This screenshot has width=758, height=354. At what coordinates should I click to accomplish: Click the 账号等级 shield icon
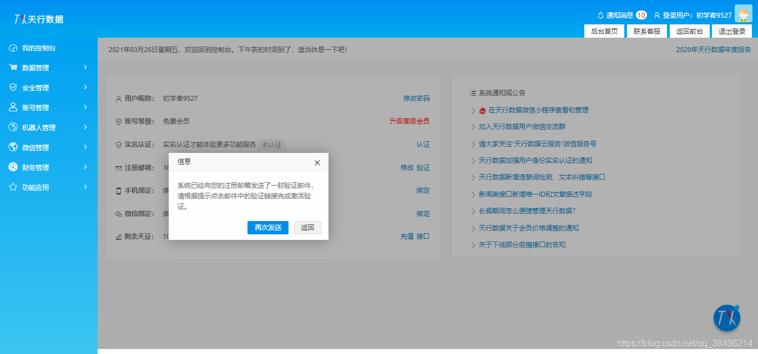[119, 121]
